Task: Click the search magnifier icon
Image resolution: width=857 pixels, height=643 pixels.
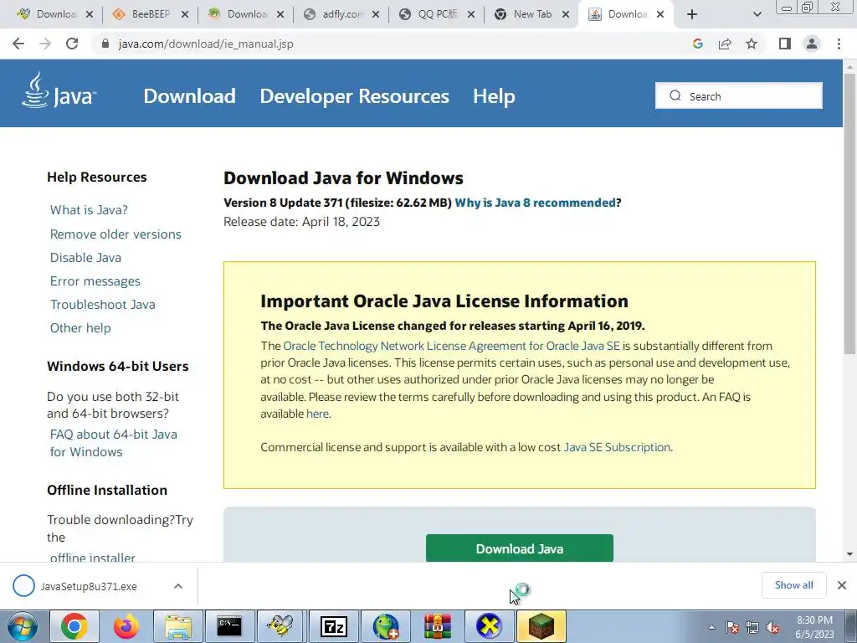Action: coord(675,95)
